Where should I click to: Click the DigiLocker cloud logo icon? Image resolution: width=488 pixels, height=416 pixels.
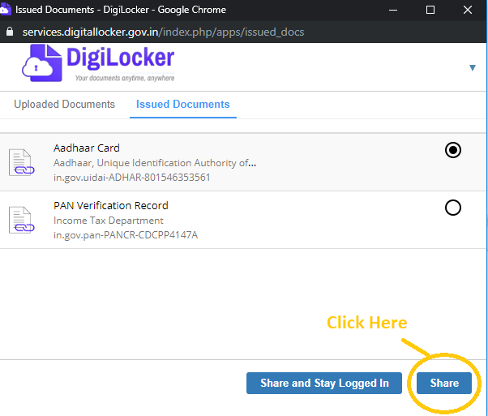point(41,63)
